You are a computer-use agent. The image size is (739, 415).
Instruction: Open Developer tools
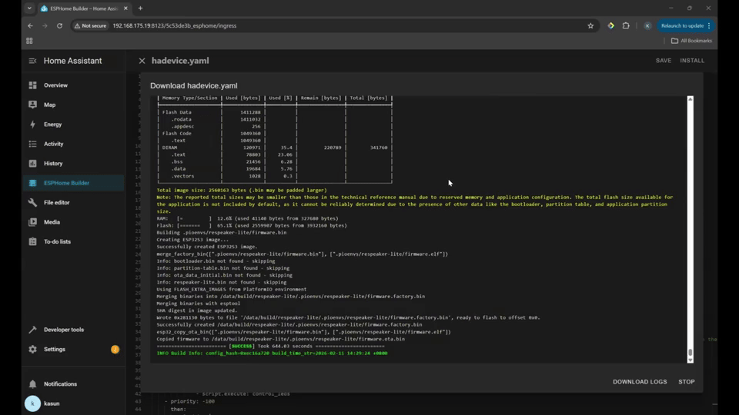pos(63,330)
